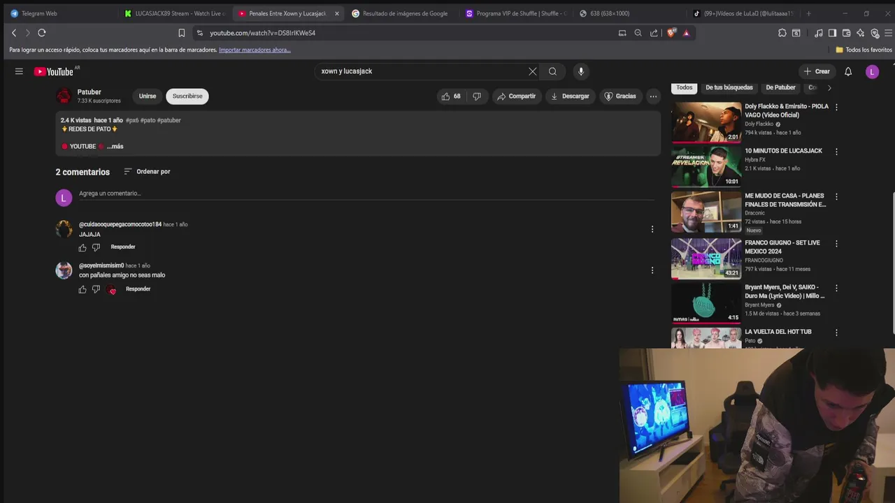The image size is (895, 503).
Task: Go to YouTube home via logo
Action: click(54, 71)
